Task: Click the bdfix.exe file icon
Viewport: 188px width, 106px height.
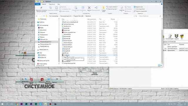Action: pyautogui.click(x=63, y=53)
